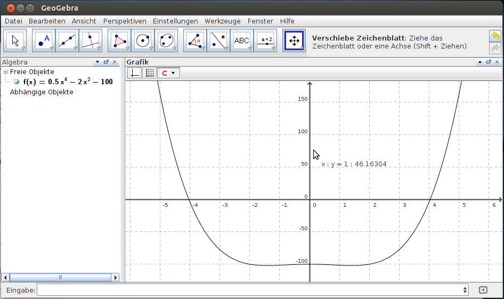
Task: Select the Move Drawing Pad tool
Action: click(x=294, y=41)
